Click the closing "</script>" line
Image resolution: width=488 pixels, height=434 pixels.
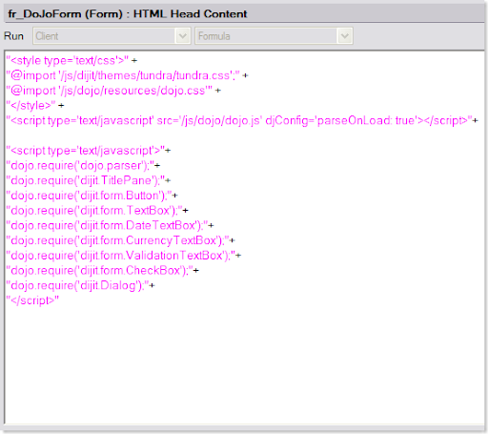click(x=32, y=300)
